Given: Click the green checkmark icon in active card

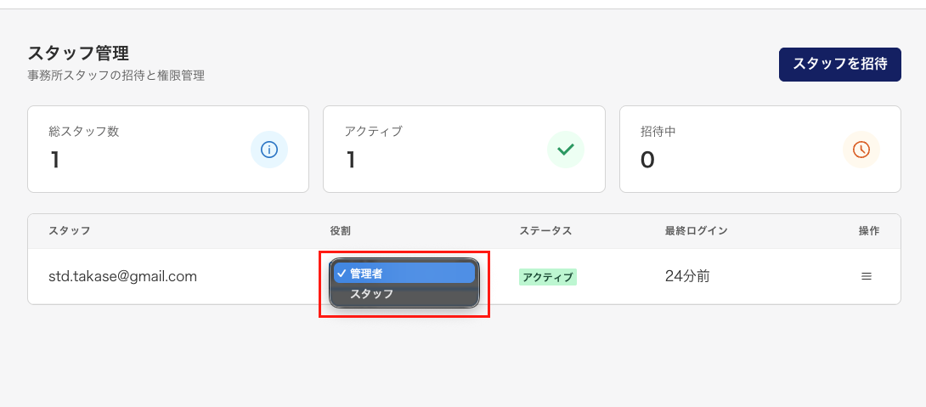Looking at the screenshot, I should (x=565, y=150).
